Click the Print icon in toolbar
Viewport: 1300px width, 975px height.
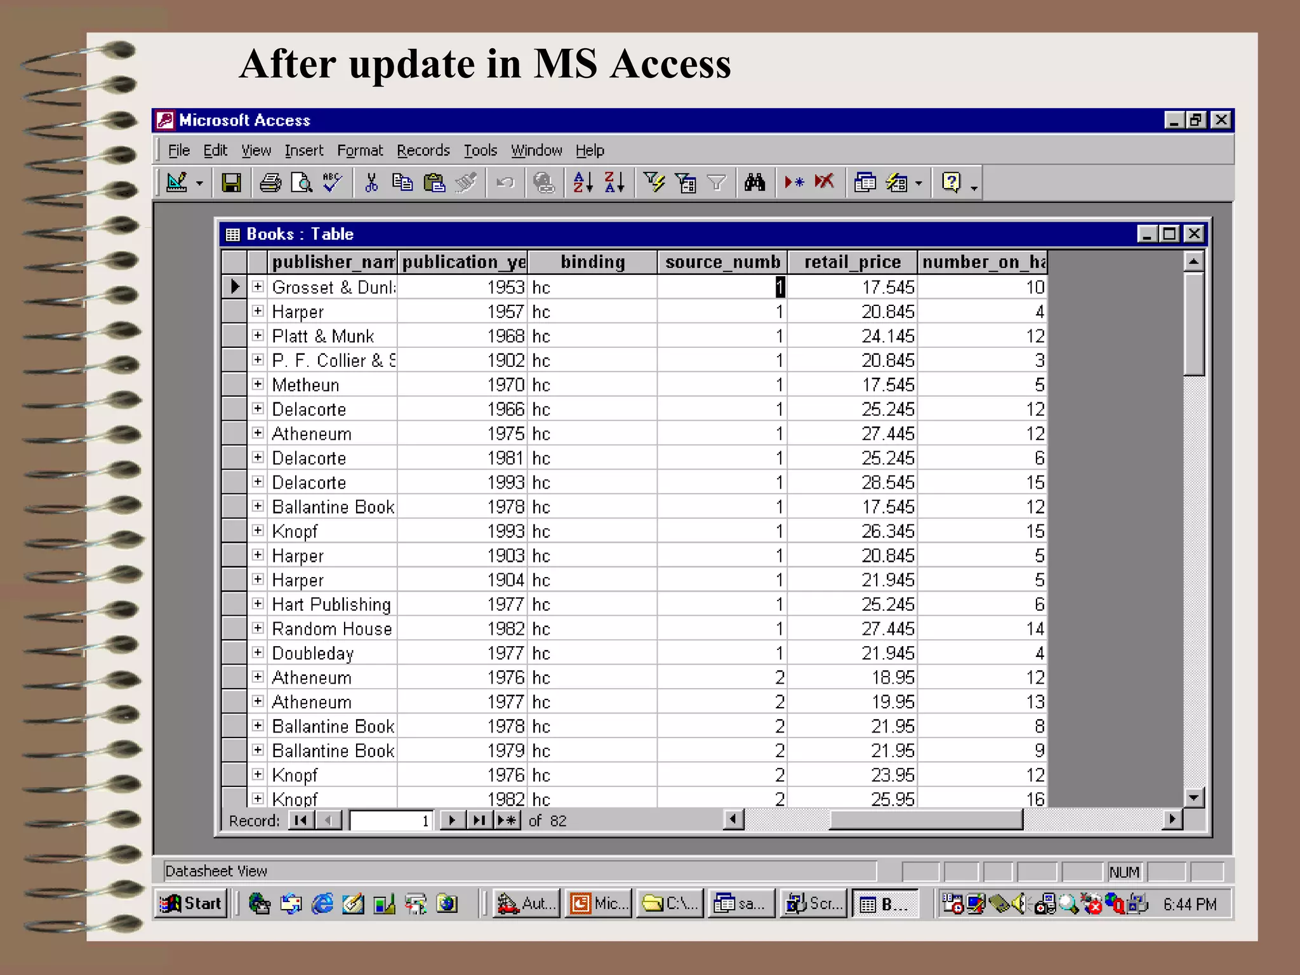coord(270,183)
